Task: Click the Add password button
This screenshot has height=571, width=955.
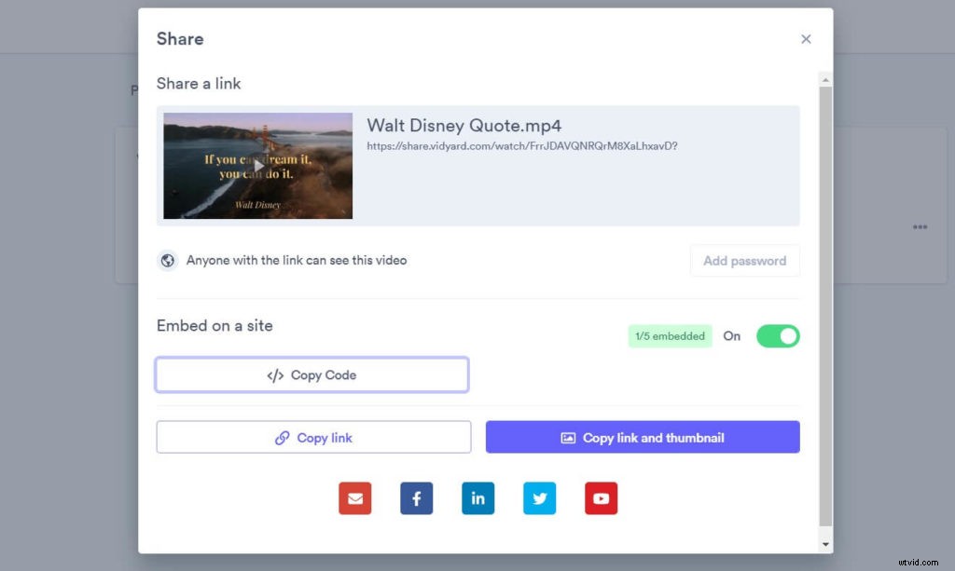Action: tap(744, 261)
